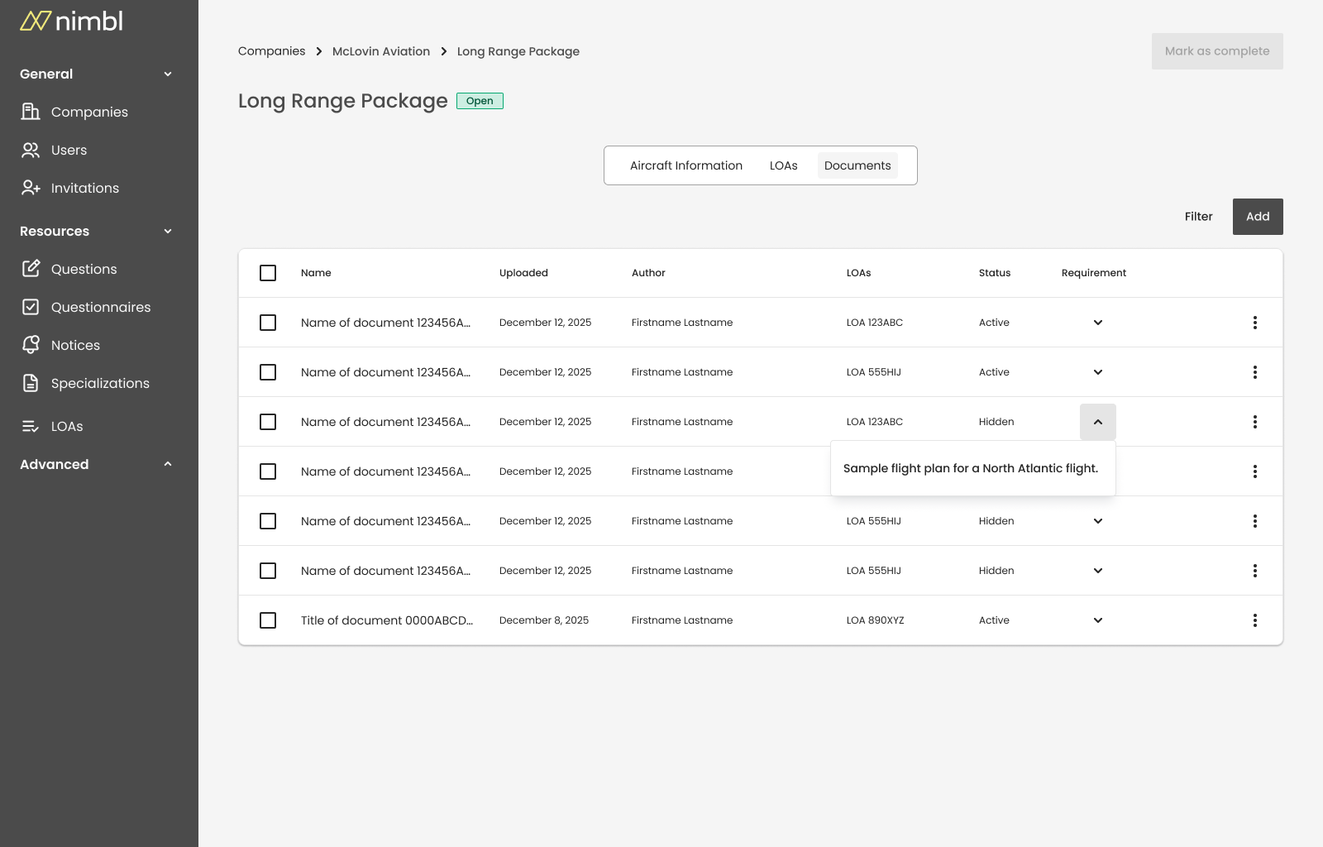The width and height of the screenshot is (1323, 847).
Task: Open Companies in the sidebar
Action: point(89,112)
